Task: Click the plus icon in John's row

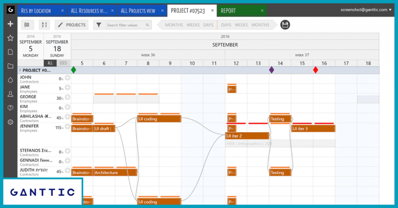Action: coord(68,78)
